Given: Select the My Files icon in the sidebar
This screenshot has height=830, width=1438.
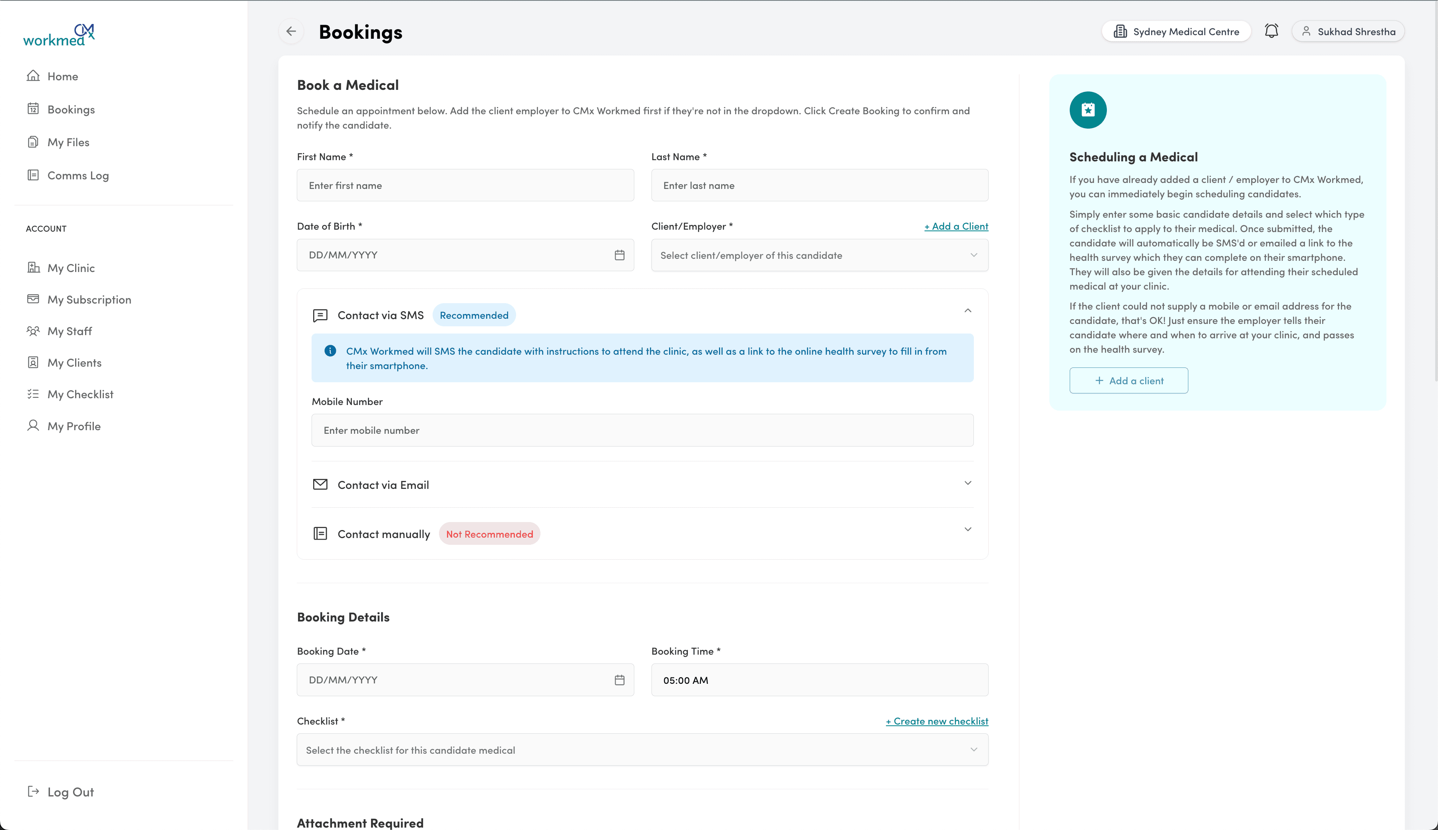Looking at the screenshot, I should pos(33,141).
